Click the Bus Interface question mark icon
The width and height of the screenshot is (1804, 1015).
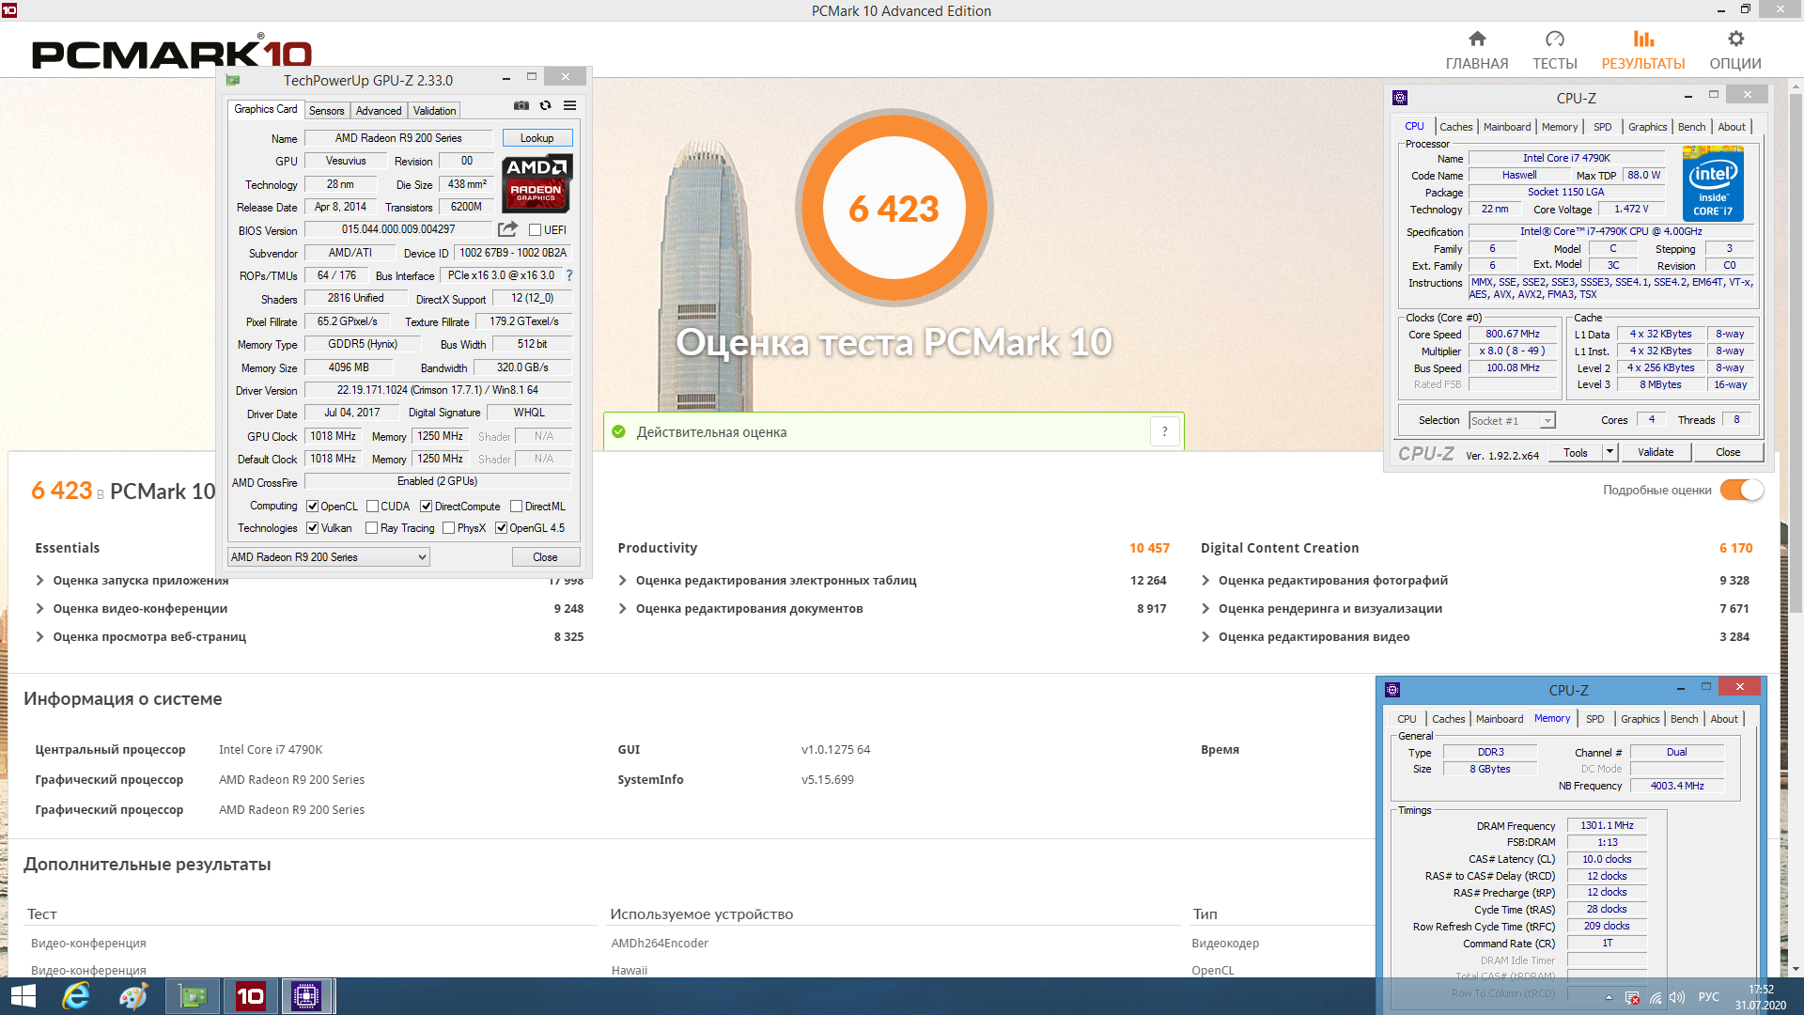point(568,275)
